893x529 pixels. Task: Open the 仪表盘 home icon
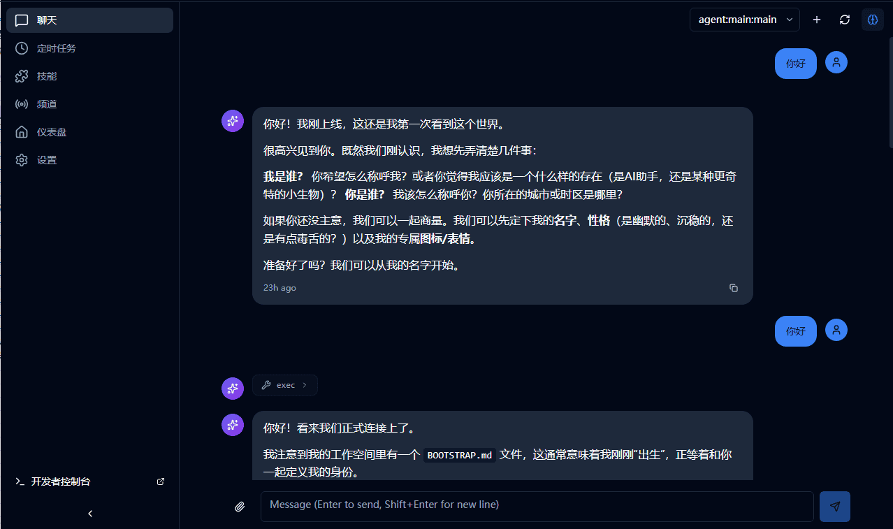[x=21, y=131]
